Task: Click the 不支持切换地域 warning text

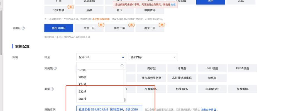Action: tap(101, 19)
